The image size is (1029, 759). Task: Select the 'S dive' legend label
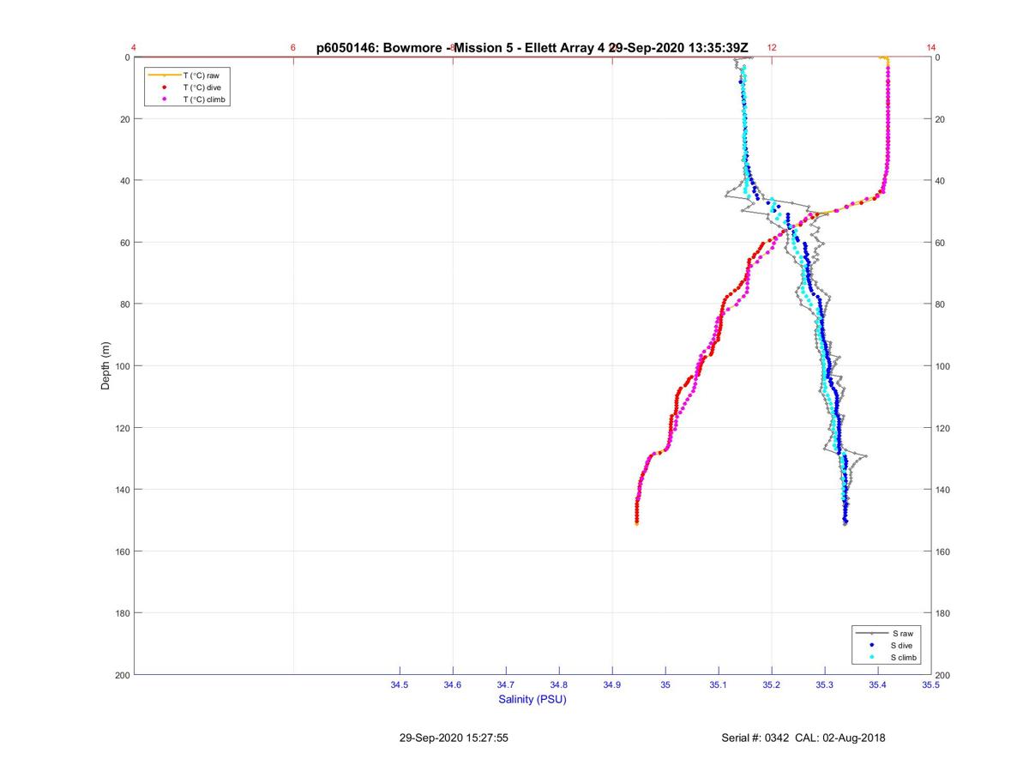(x=904, y=645)
